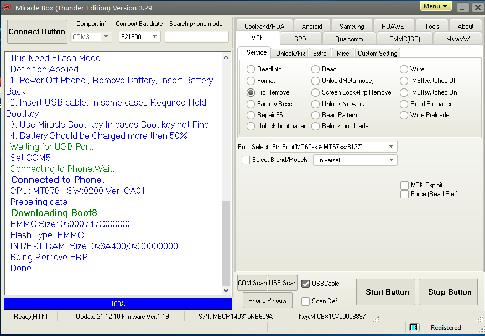The width and height of the screenshot is (485, 336).
Task: Select the Unlock bootloader option
Action: click(251, 126)
